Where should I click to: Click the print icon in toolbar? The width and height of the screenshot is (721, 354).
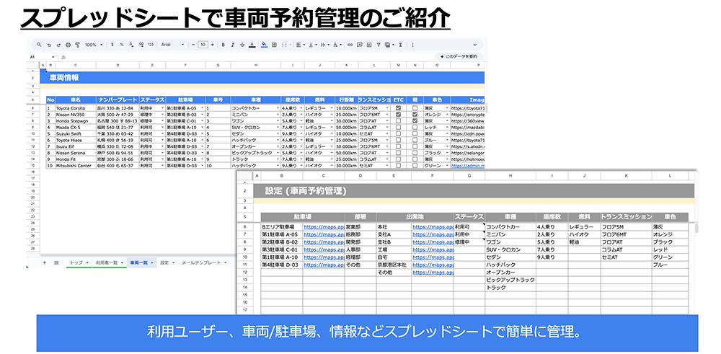click(68, 45)
